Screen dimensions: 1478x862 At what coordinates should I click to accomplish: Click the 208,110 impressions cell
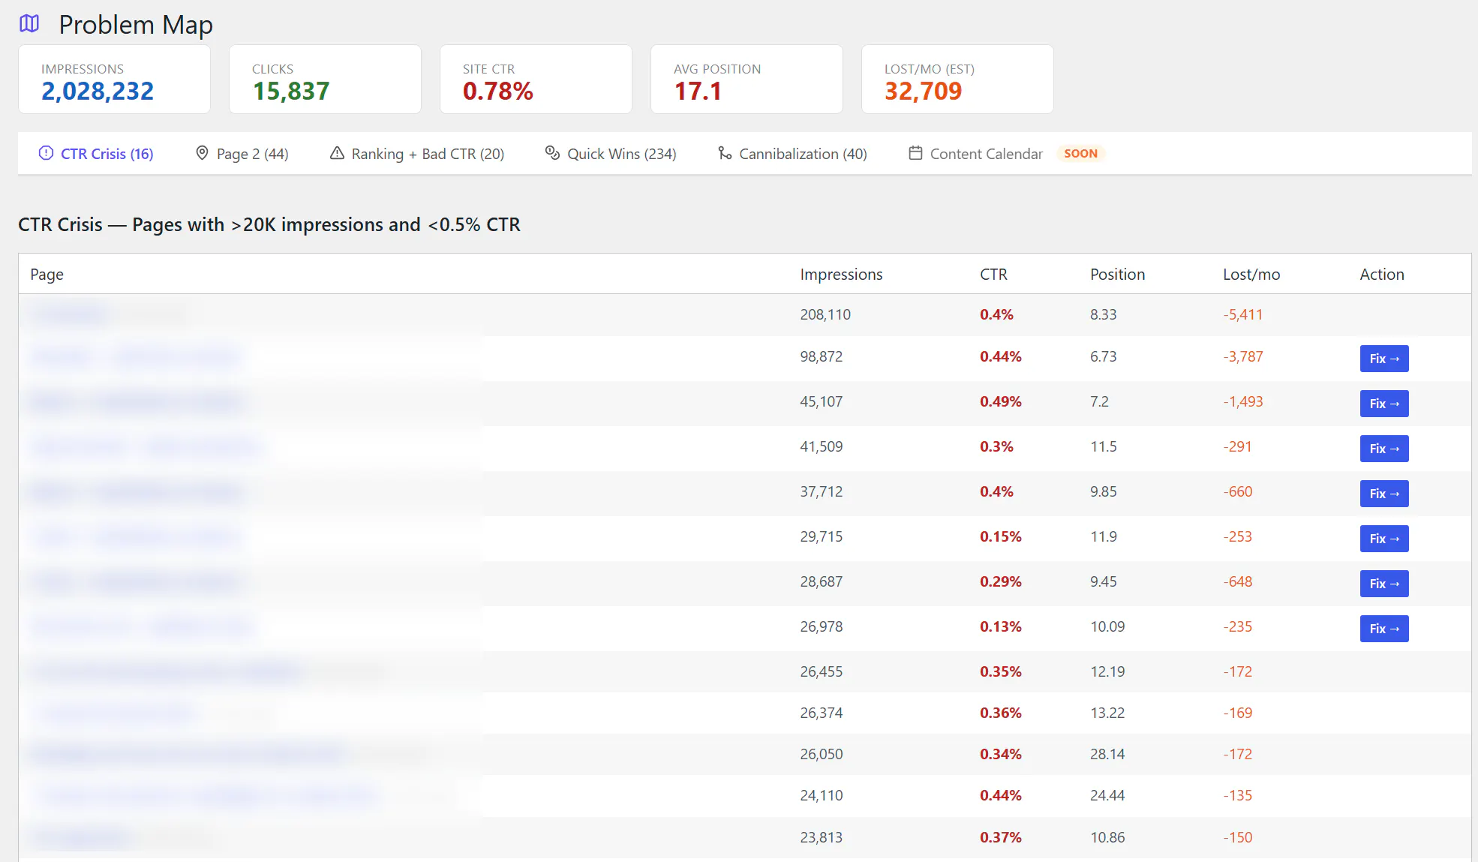coord(825,314)
